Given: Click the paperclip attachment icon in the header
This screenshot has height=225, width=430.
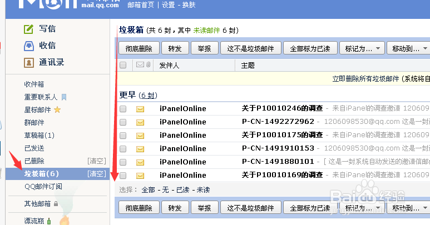Looking at the screenshot, I should 148,64.
